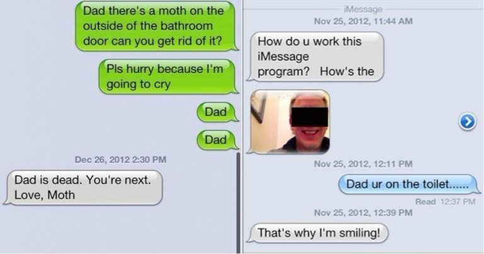Tap the 'Dad is dead. You're next.' message
The width and height of the screenshot is (484, 254).
pyautogui.click(x=83, y=188)
